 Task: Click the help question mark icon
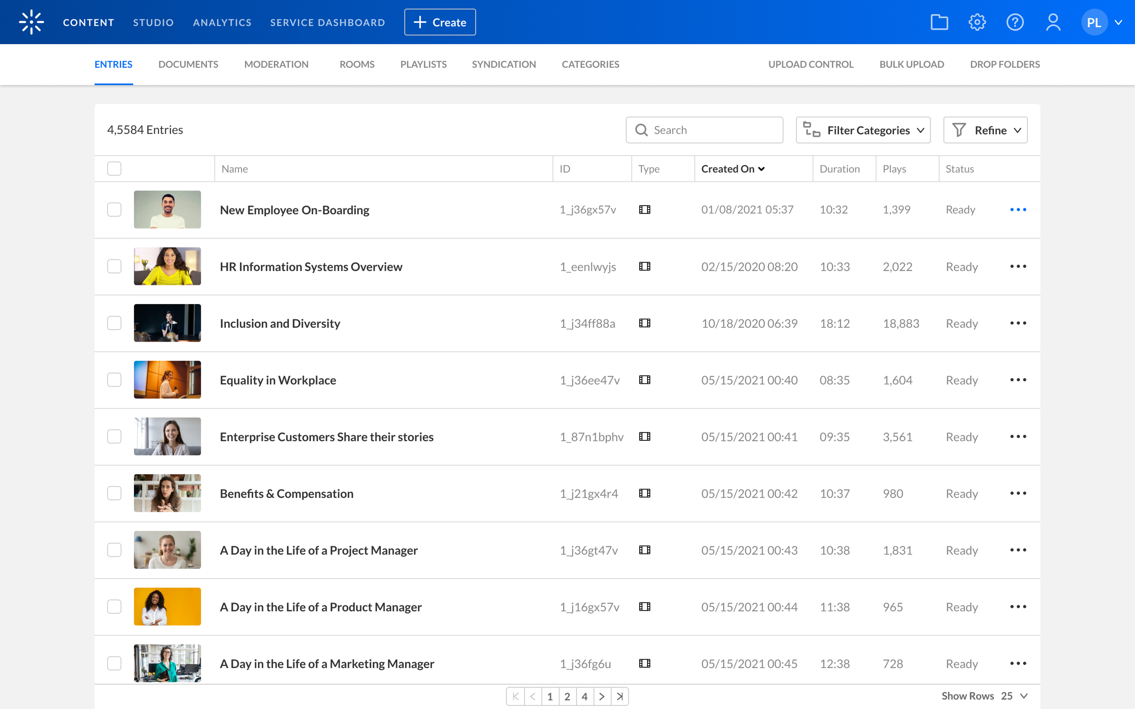tap(1014, 22)
